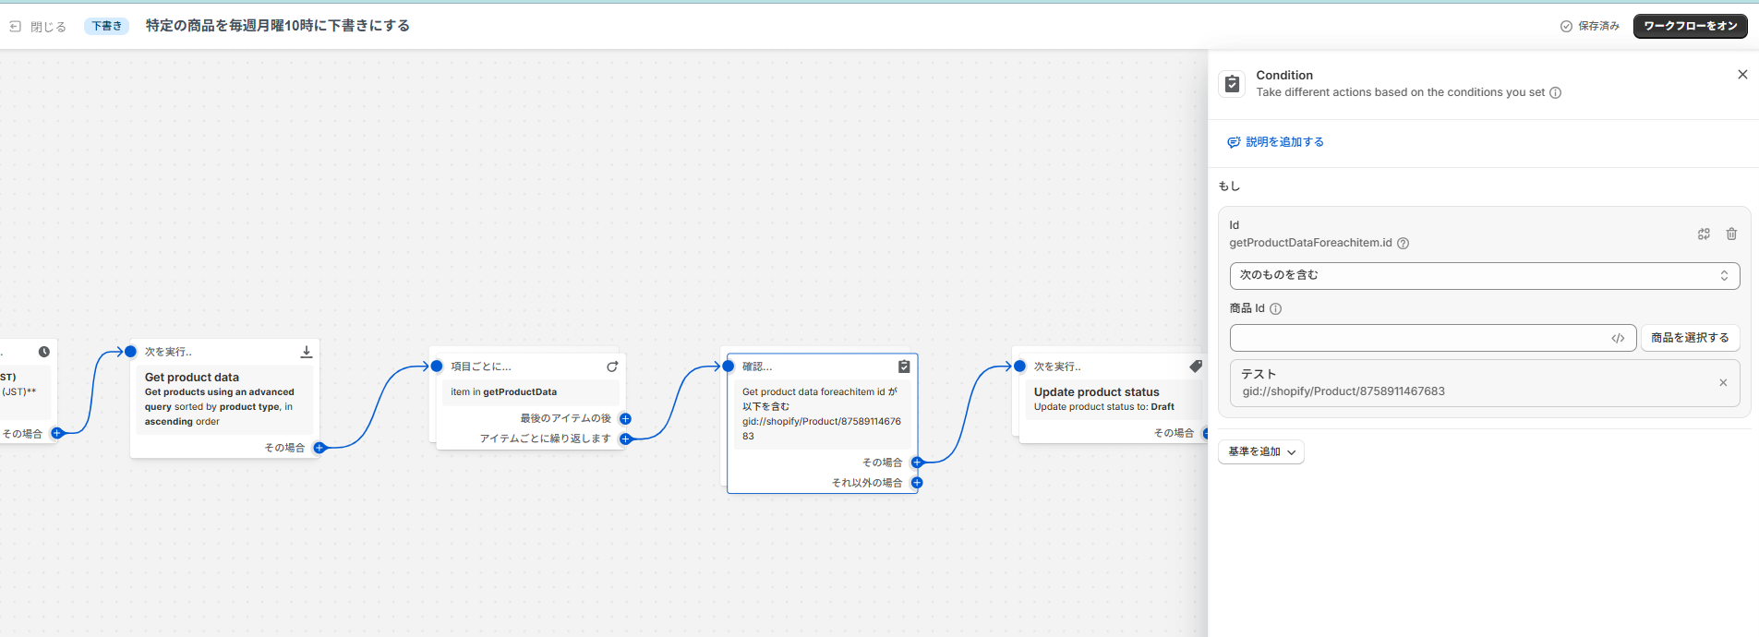Remove the テスト product with X icon
This screenshot has width=1759, height=637.
1723,382
